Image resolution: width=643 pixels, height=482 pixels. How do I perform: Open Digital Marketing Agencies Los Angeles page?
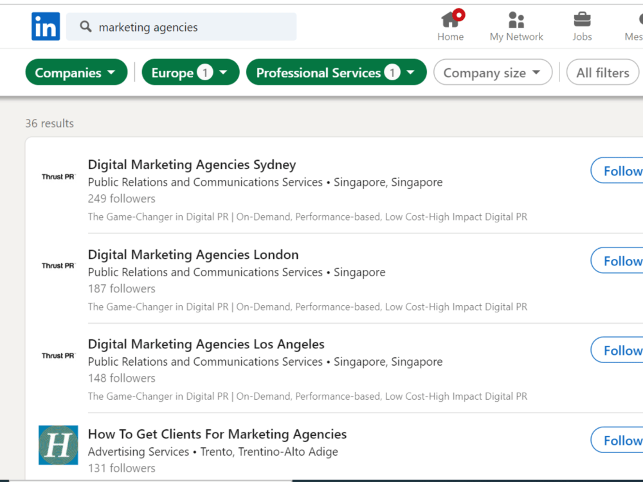point(206,344)
